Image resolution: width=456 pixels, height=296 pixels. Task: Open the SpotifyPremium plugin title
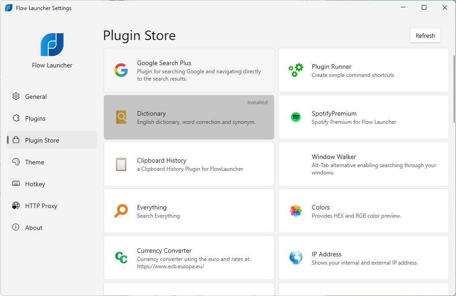tap(334, 113)
